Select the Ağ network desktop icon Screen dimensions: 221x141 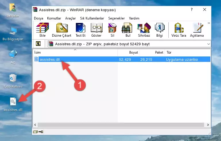13,57
